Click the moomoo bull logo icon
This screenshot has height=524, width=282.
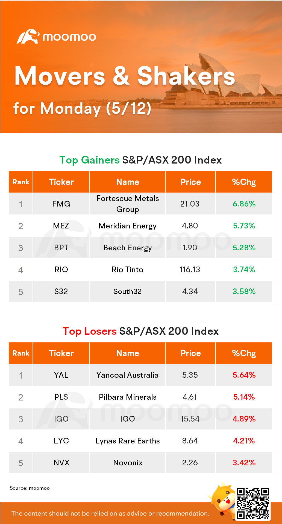coord(28,36)
